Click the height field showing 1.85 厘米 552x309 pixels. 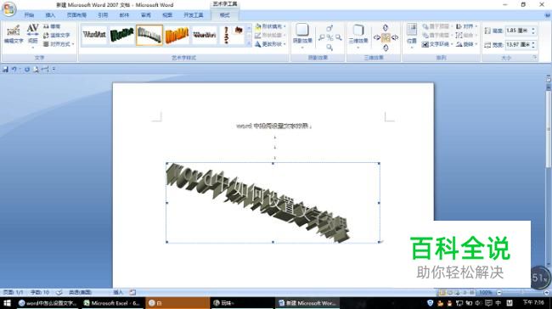click(x=517, y=31)
